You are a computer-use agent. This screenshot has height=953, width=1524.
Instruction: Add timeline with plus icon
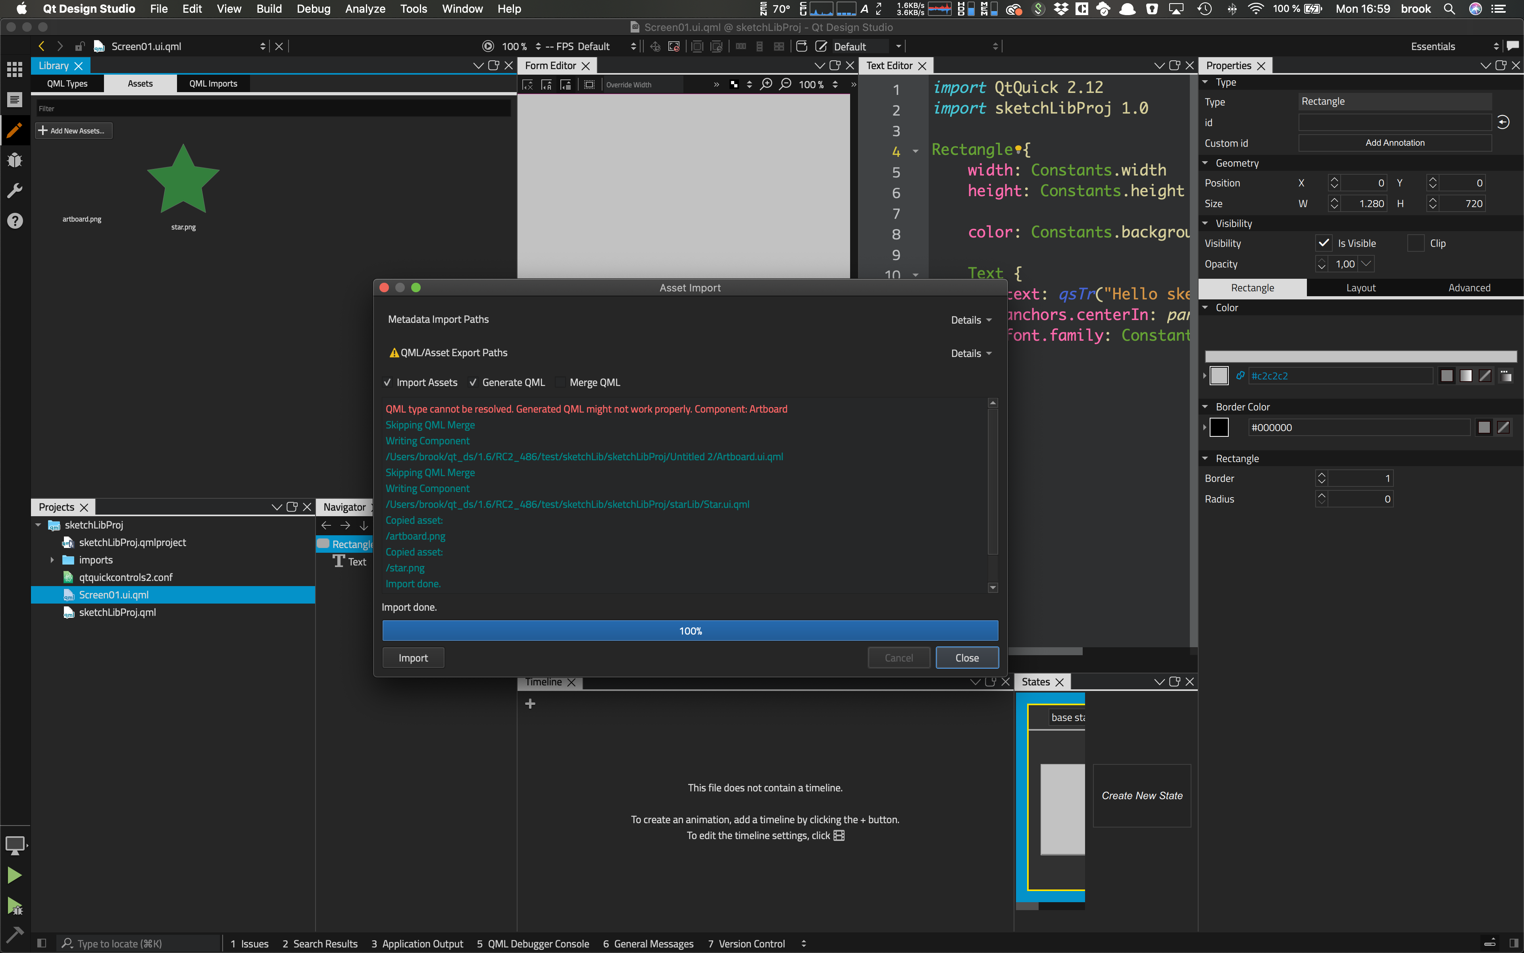click(x=530, y=703)
